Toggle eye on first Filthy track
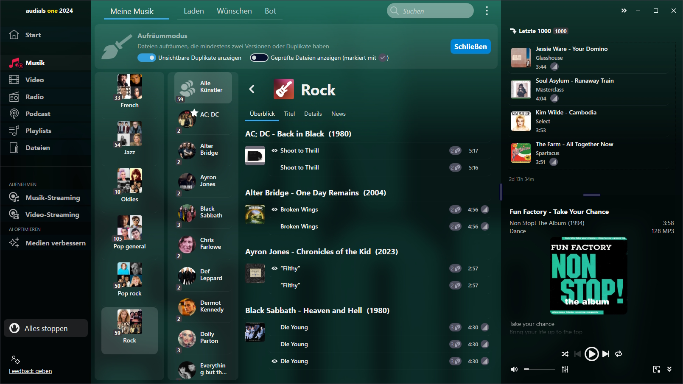 [x=274, y=268]
